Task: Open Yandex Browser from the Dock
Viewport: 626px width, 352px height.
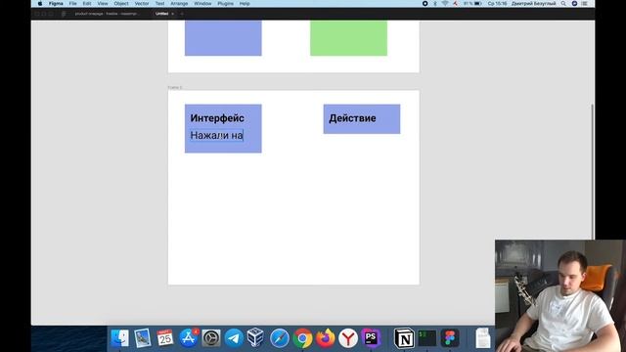Action: tap(348, 338)
